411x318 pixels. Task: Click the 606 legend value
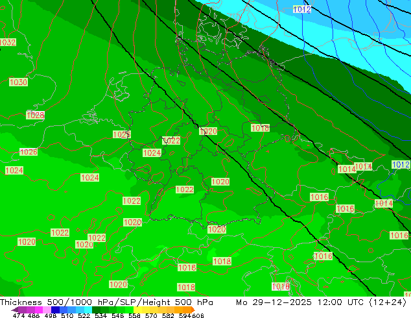[x=198, y=315]
